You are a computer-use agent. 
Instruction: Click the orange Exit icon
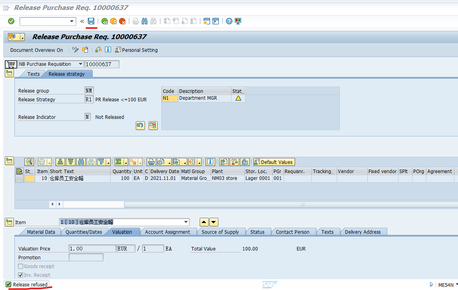(x=113, y=21)
